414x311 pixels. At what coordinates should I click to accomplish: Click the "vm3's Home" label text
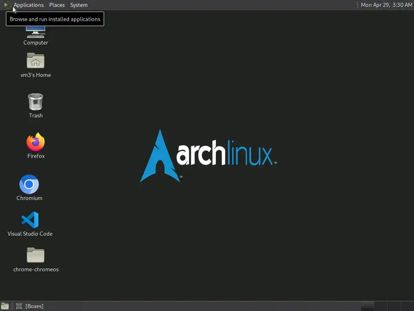36,75
